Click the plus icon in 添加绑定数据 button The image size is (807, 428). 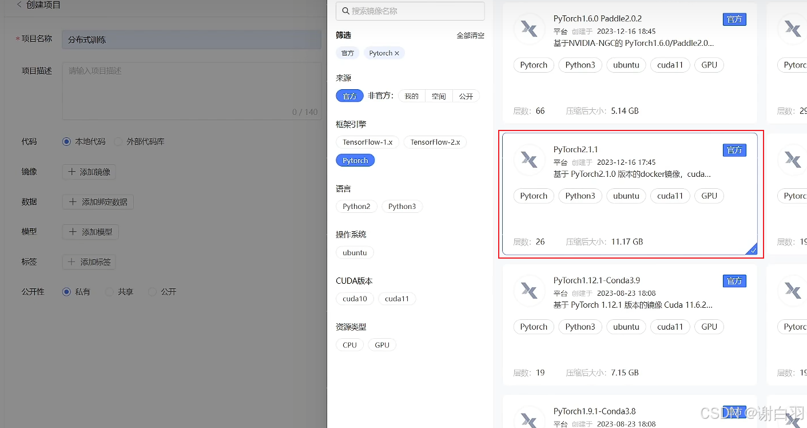coord(73,202)
